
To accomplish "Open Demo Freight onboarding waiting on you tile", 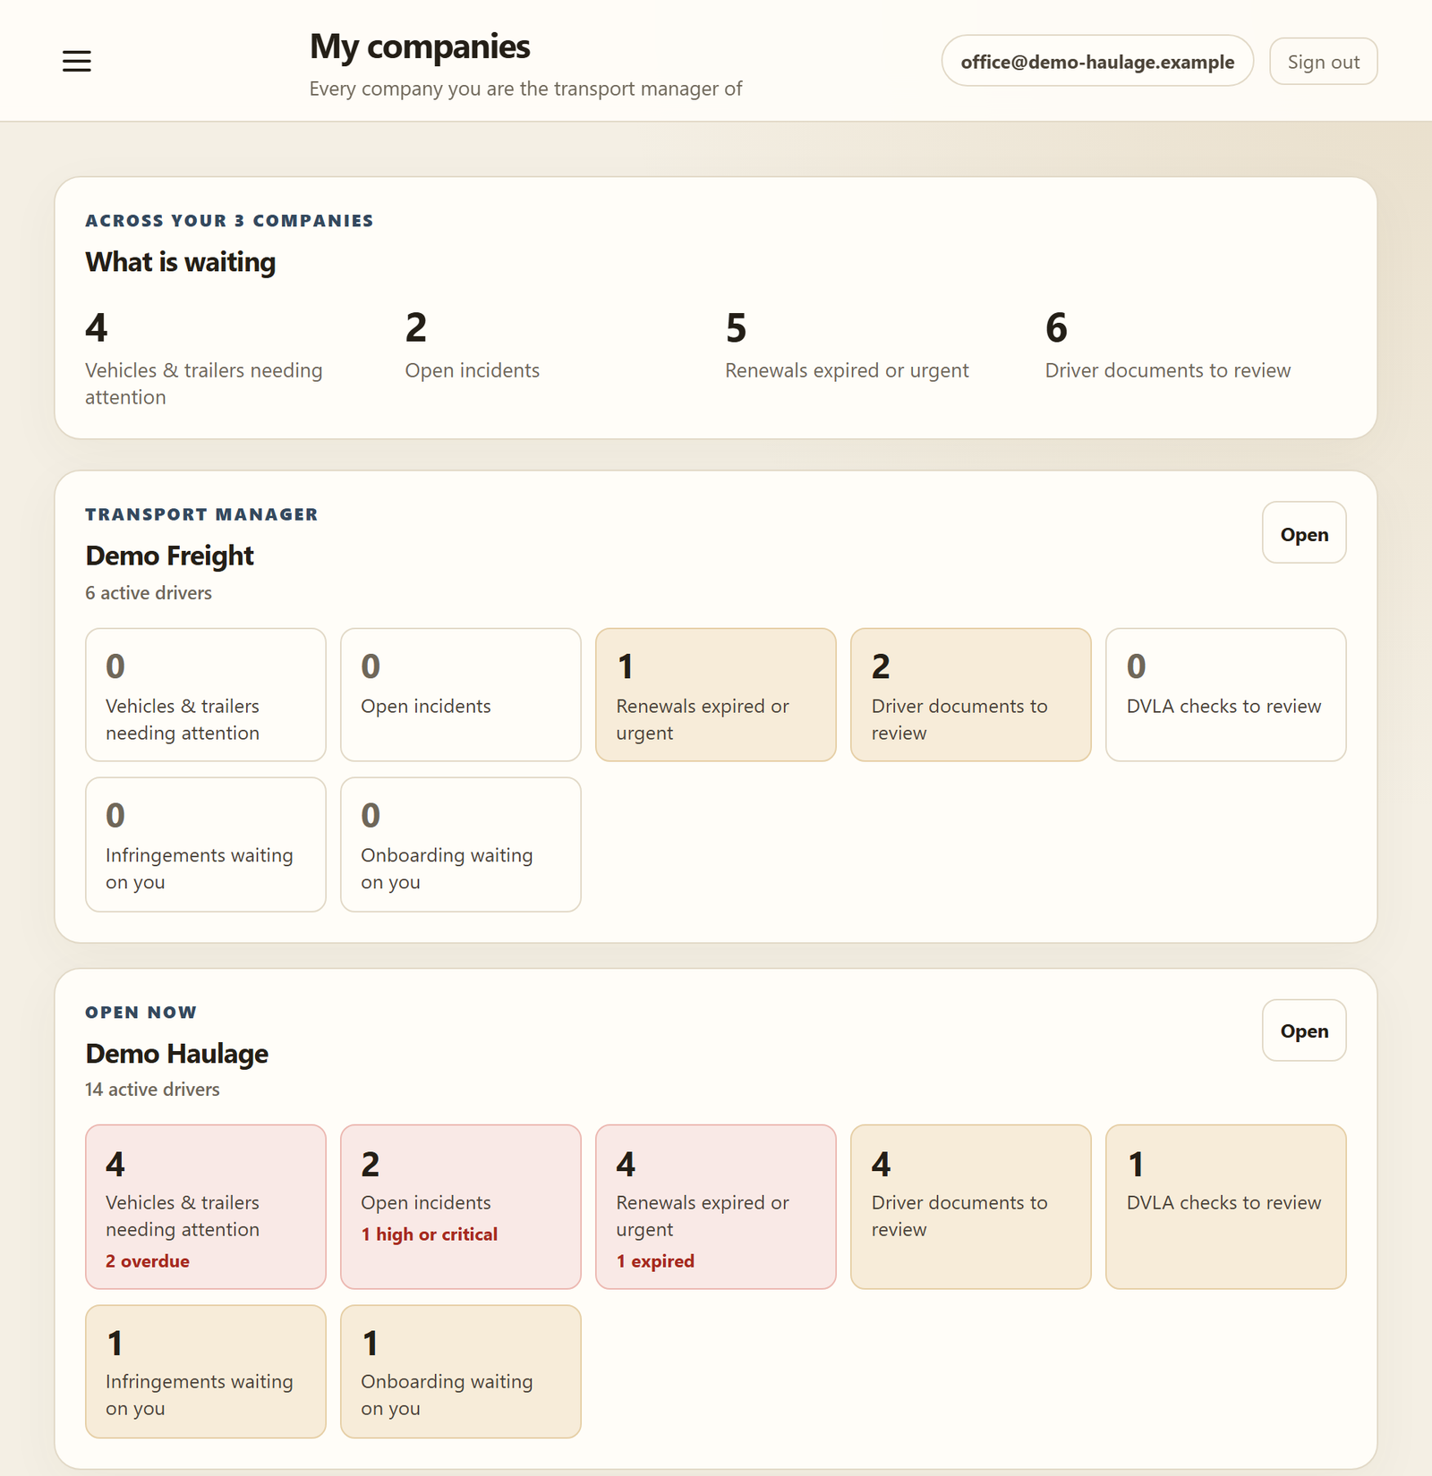I will 461,844.
